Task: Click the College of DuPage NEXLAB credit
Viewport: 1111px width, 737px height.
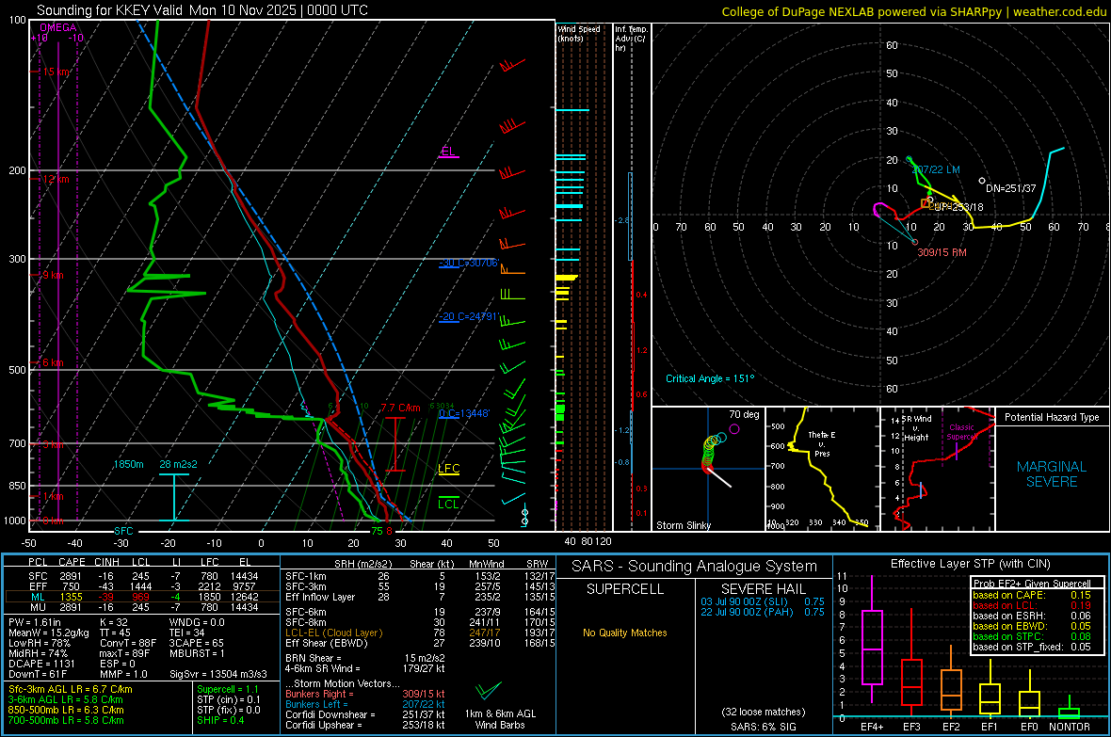Action: click(913, 11)
